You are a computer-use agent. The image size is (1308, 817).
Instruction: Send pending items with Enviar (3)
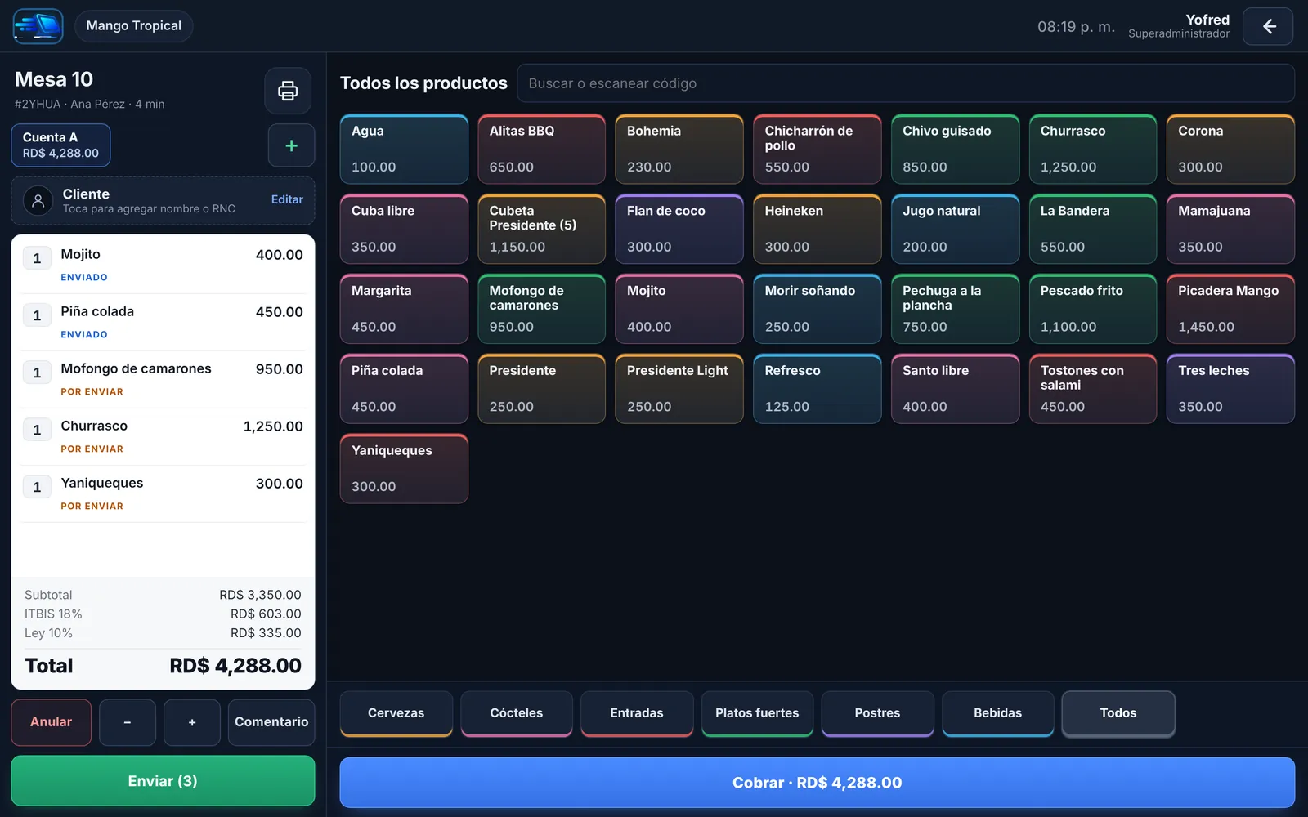click(163, 781)
